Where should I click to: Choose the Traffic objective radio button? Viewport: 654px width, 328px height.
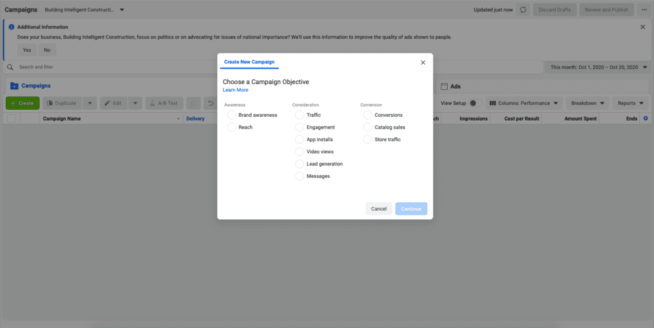pyautogui.click(x=300, y=115)
